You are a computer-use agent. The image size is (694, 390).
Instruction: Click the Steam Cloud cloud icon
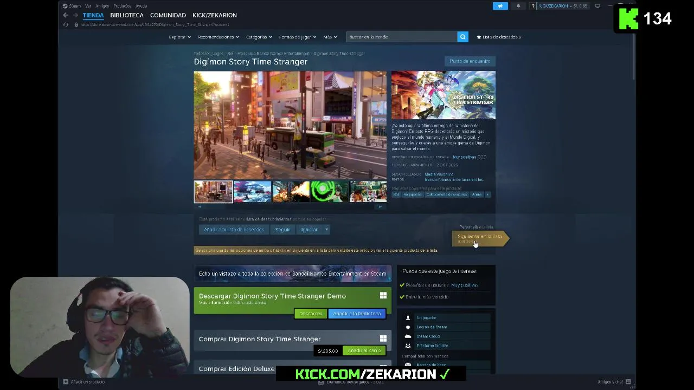pyautogui.click(x=408, y=336)
